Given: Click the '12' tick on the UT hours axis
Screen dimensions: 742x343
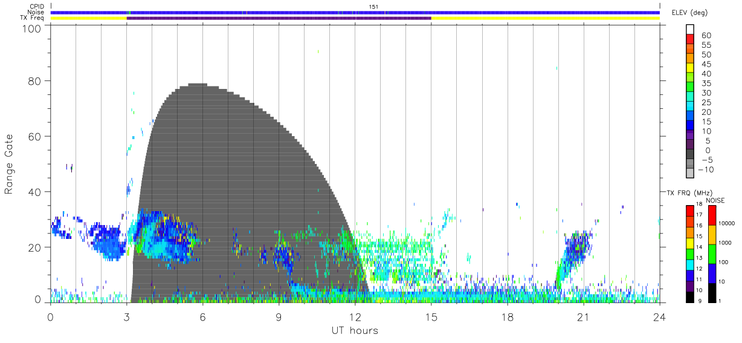Looking at the screenshot, I should click(x=355, y=317).
